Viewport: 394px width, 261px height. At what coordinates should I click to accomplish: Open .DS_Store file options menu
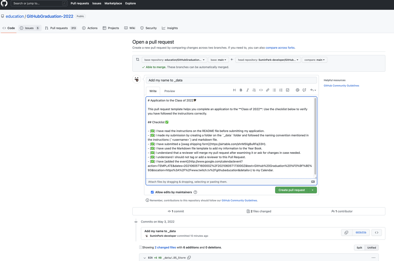click(x=373, y=258)
